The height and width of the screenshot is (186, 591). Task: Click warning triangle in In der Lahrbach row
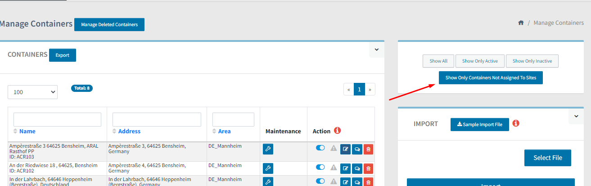(x=334, y=181)
